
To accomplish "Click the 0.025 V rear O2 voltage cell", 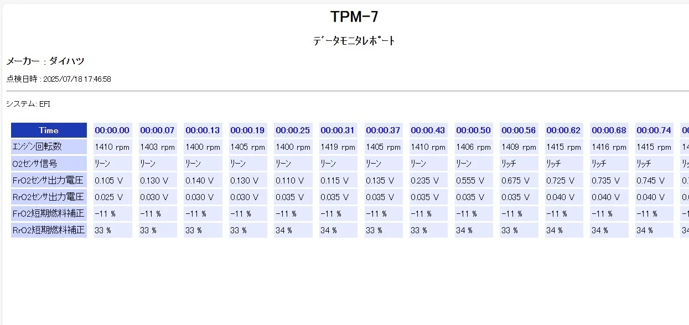I will 112,197.
